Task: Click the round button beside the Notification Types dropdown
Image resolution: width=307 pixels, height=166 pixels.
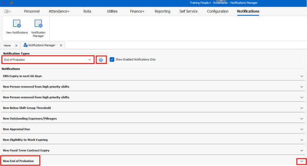Action: [x=101, y=60]
